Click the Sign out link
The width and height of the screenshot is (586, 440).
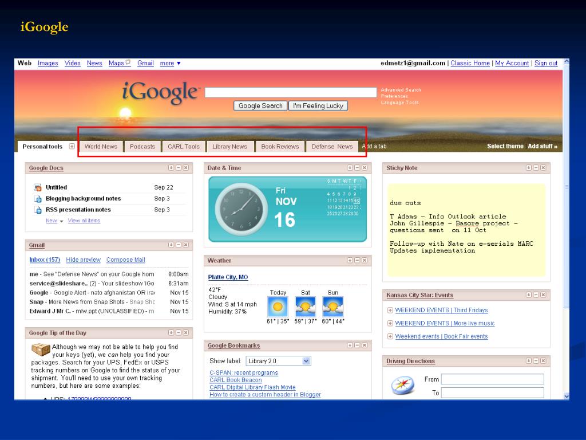point(546,63)
